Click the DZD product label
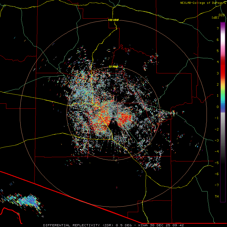This screenshot has width=227, height=227. click(222, 15)
